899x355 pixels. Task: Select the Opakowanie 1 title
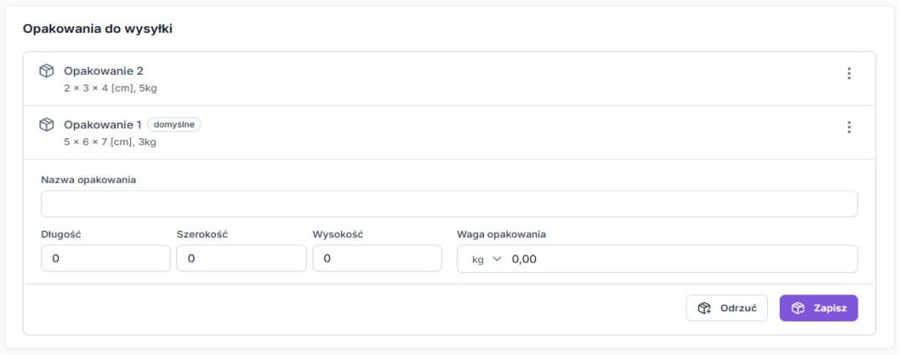coord(103,125)
